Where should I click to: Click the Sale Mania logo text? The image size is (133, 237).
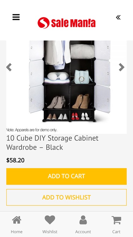(x=73, y=23)
